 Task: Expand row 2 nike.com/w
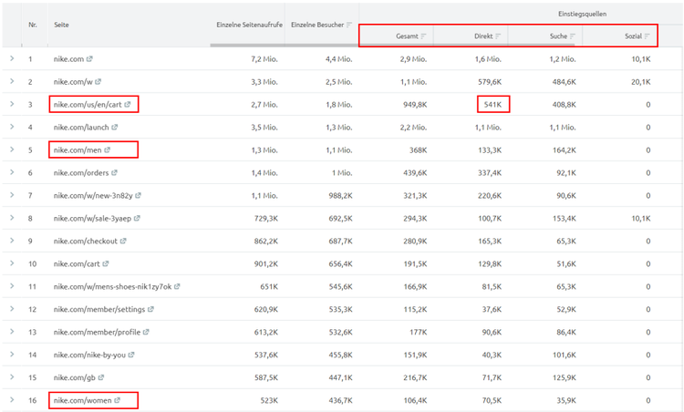tap(12, 81)
